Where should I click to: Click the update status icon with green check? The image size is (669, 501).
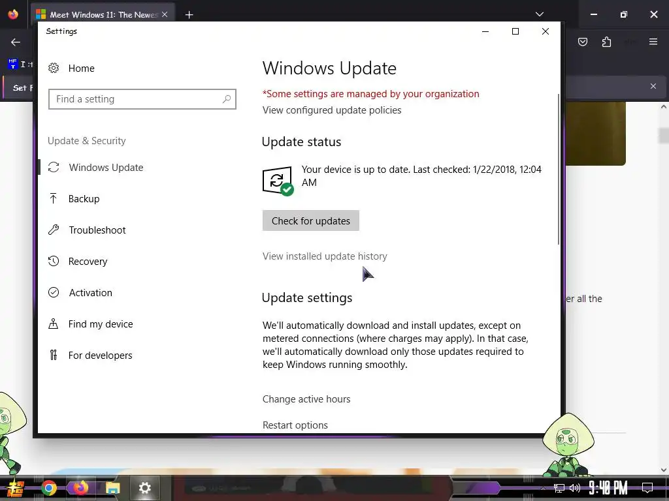[278, 181]
